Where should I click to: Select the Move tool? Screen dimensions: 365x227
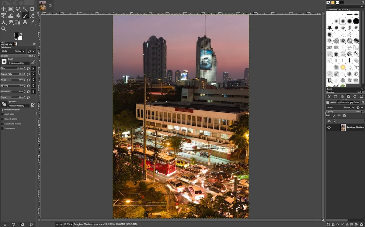pos(4,9)
